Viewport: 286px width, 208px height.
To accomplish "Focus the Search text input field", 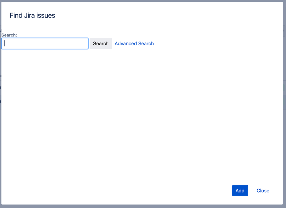I will coord(45,44).
